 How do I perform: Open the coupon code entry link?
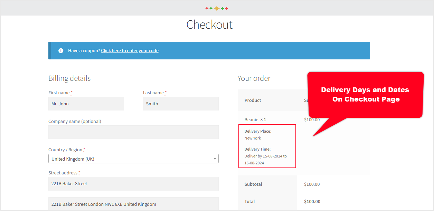(130, 50)
